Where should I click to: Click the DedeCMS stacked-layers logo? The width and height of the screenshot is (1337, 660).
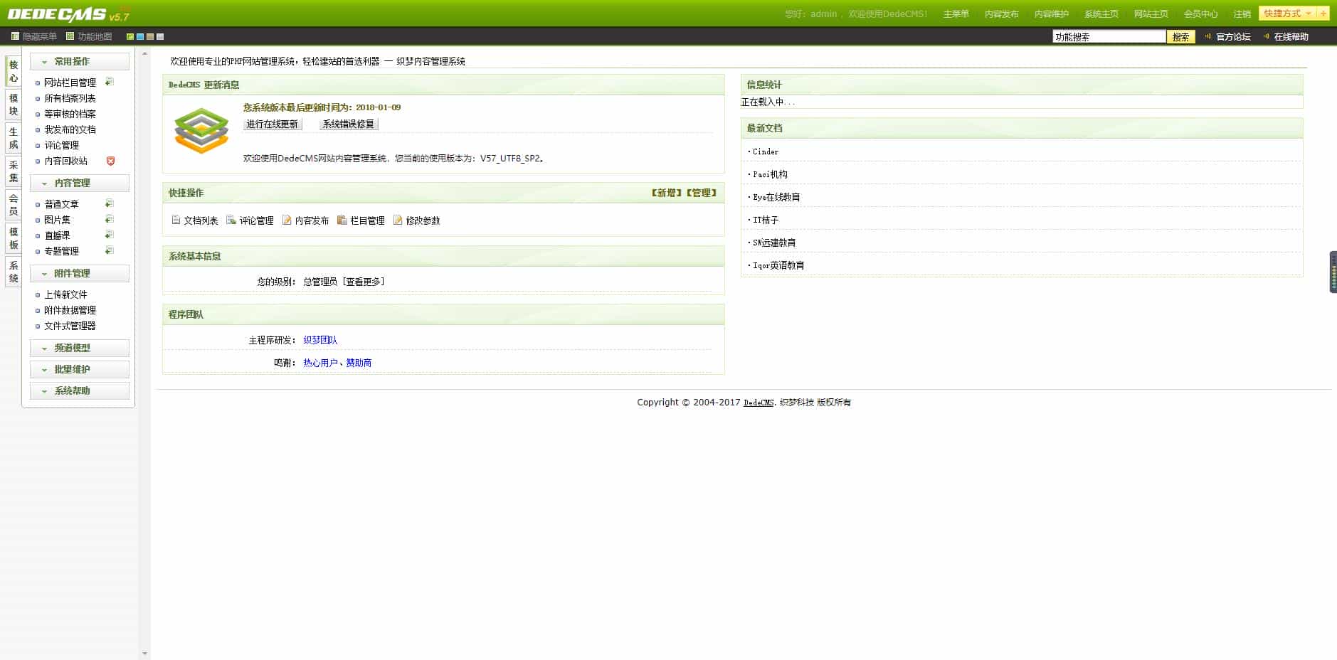pyautogui.click(x=201, y=131)
